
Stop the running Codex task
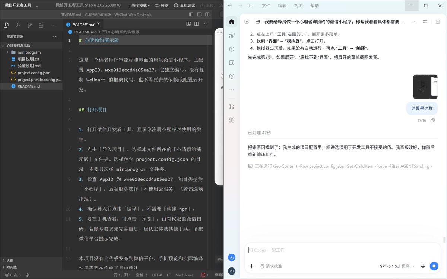[434, 266]
